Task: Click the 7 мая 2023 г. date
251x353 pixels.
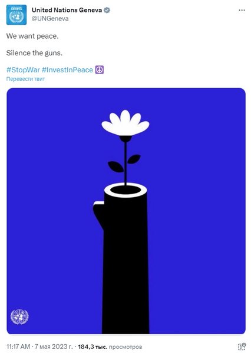Action: (54, 347)
